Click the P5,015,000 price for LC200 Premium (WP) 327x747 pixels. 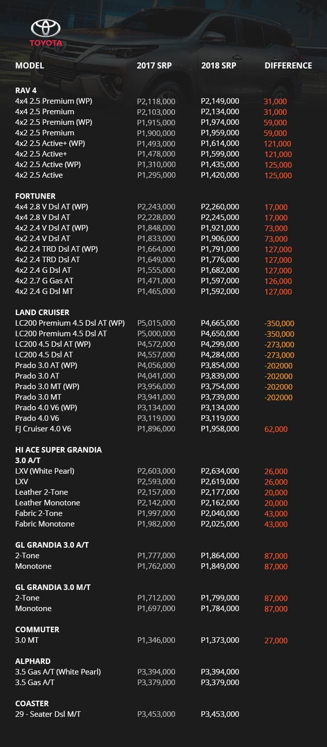click(156, 323)
